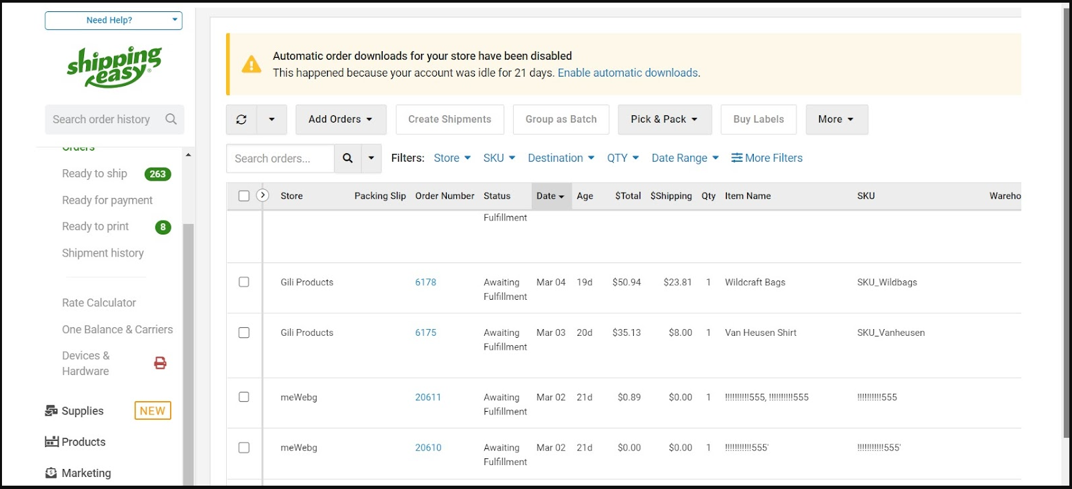Open Shipment history in the sidebar
This screenshot has height=489, width=1072.
(103, 253)
